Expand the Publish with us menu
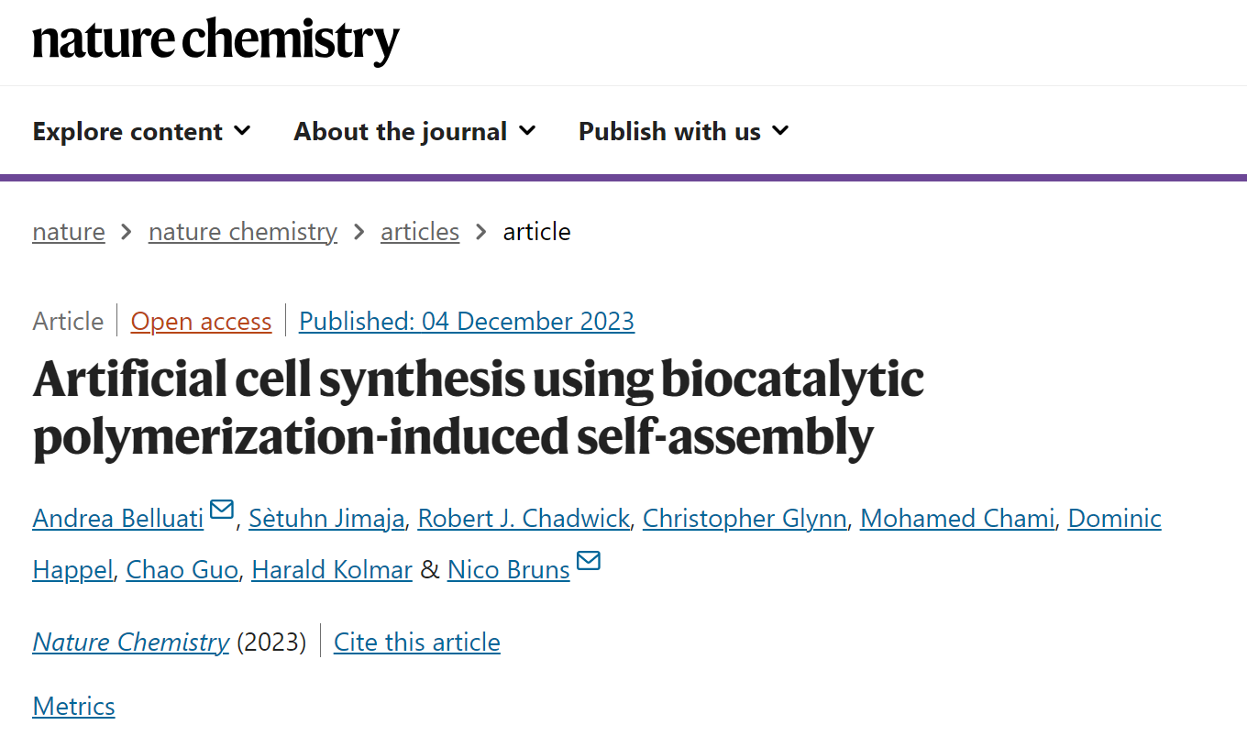This screenshot has height=736, width=1247. (684, 131)
